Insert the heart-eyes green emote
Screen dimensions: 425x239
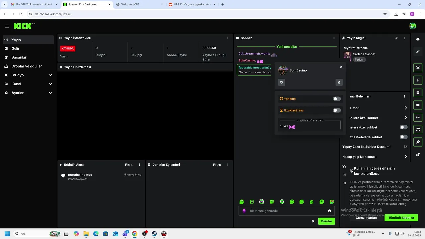332,202
